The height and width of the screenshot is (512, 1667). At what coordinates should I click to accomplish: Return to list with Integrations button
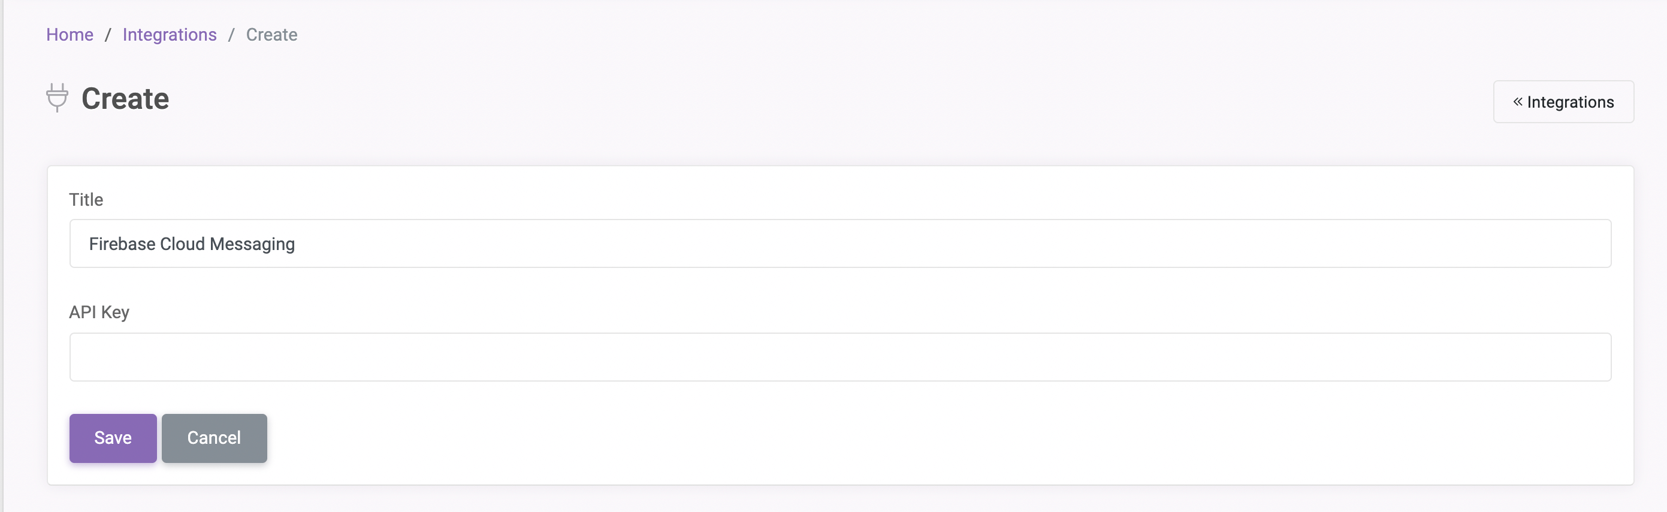pos(1563,101)
